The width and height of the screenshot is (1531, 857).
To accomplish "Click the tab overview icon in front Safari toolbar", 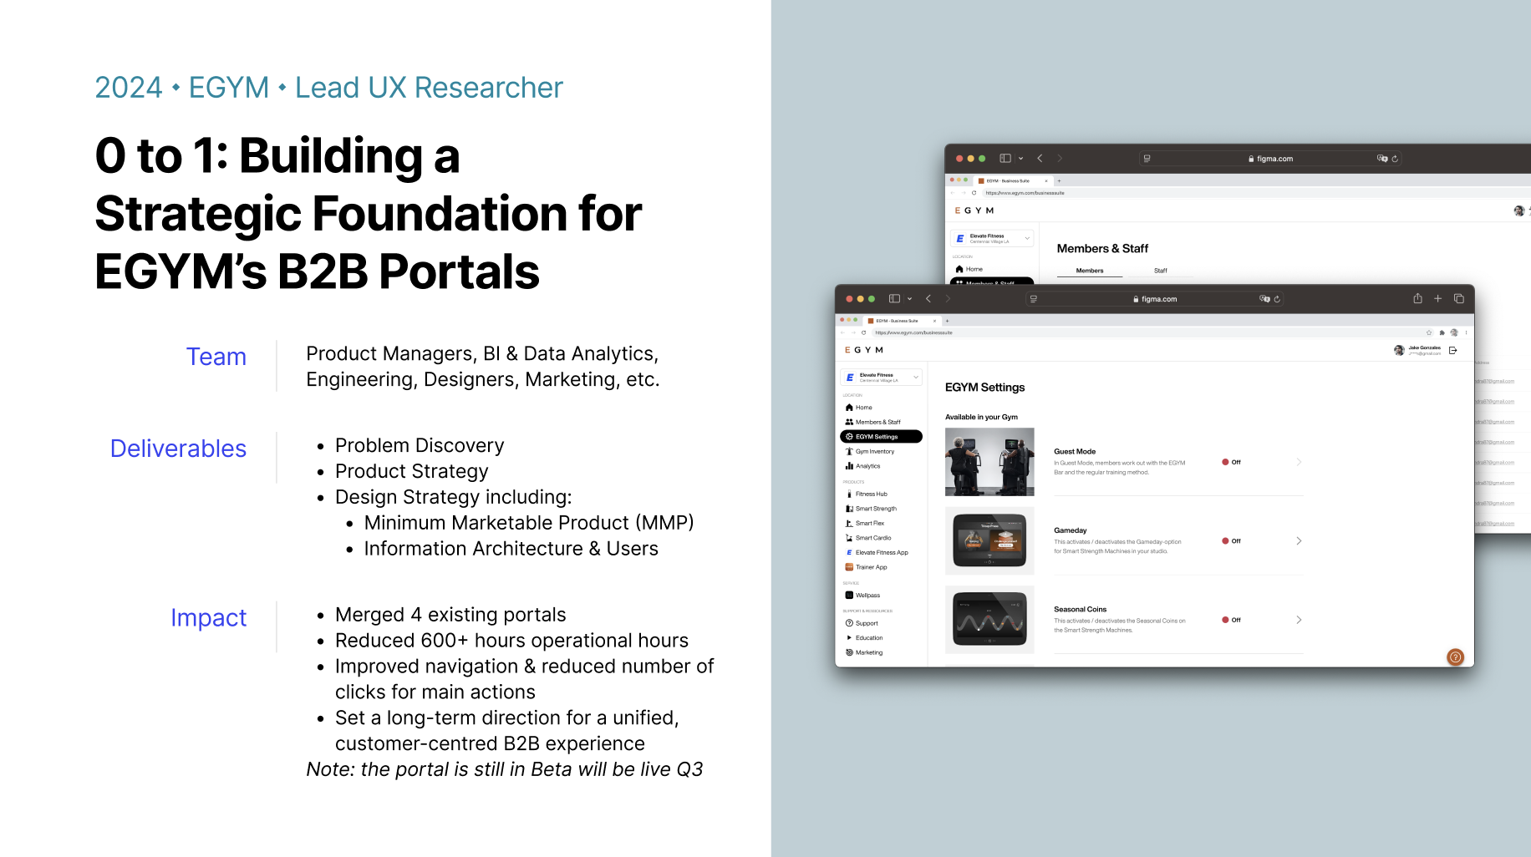I will 1458,298.
